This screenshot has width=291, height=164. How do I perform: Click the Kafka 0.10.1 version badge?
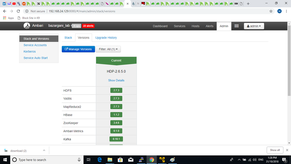(x=116, y=139)
